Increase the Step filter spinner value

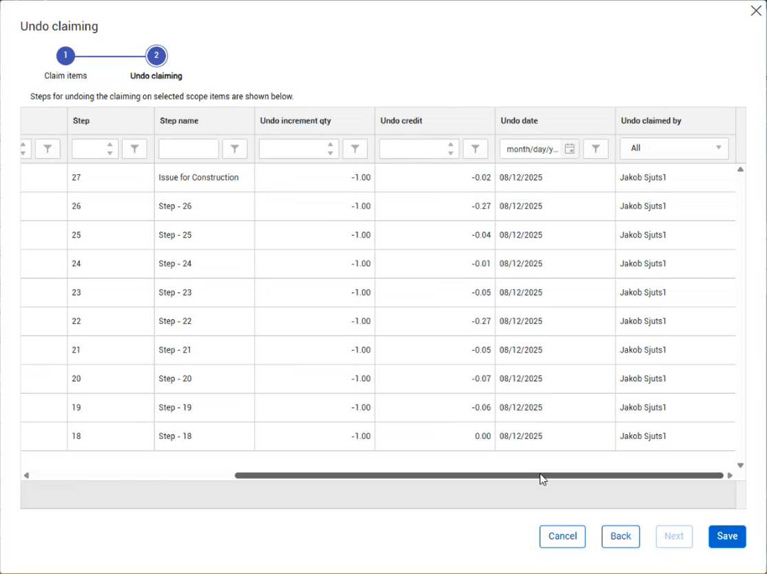pos(110,145)
